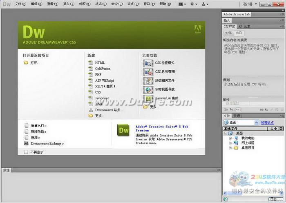The width and height of the screenshot is (286, 203).
Task: Click the Dreamweaver Exchange icon
Action: pyautogui.click(x=27, y=143)
